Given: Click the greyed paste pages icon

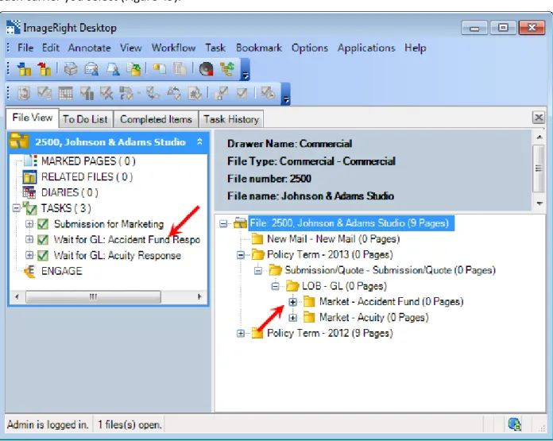Looking at the screenshot, I should tap(180, 69).
